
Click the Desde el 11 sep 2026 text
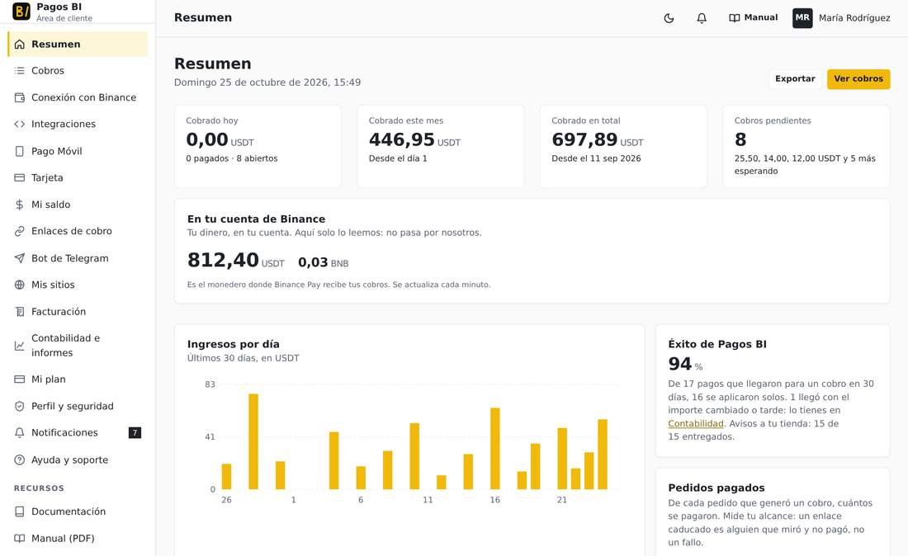[596, 158]
